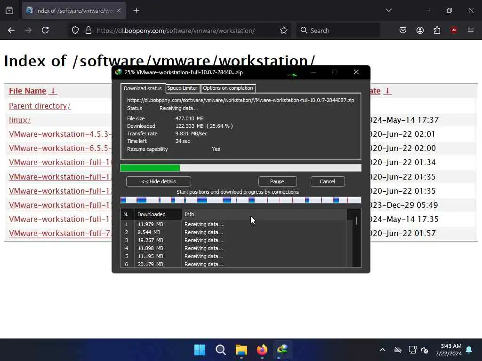Image resolution: width=482 pixels, height=361 pixels.
Task: Open the Firefox View icon
Action: pyautogui.click(x=9, y=11)
